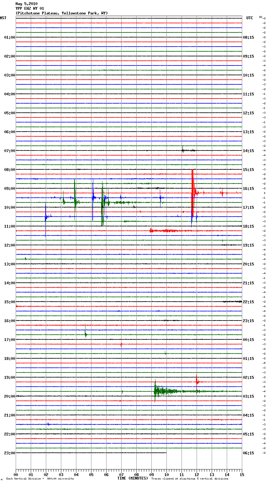Select the 15:15 UTC row label
This screenshot has height=483, width=267.
[x=248, y=170]
